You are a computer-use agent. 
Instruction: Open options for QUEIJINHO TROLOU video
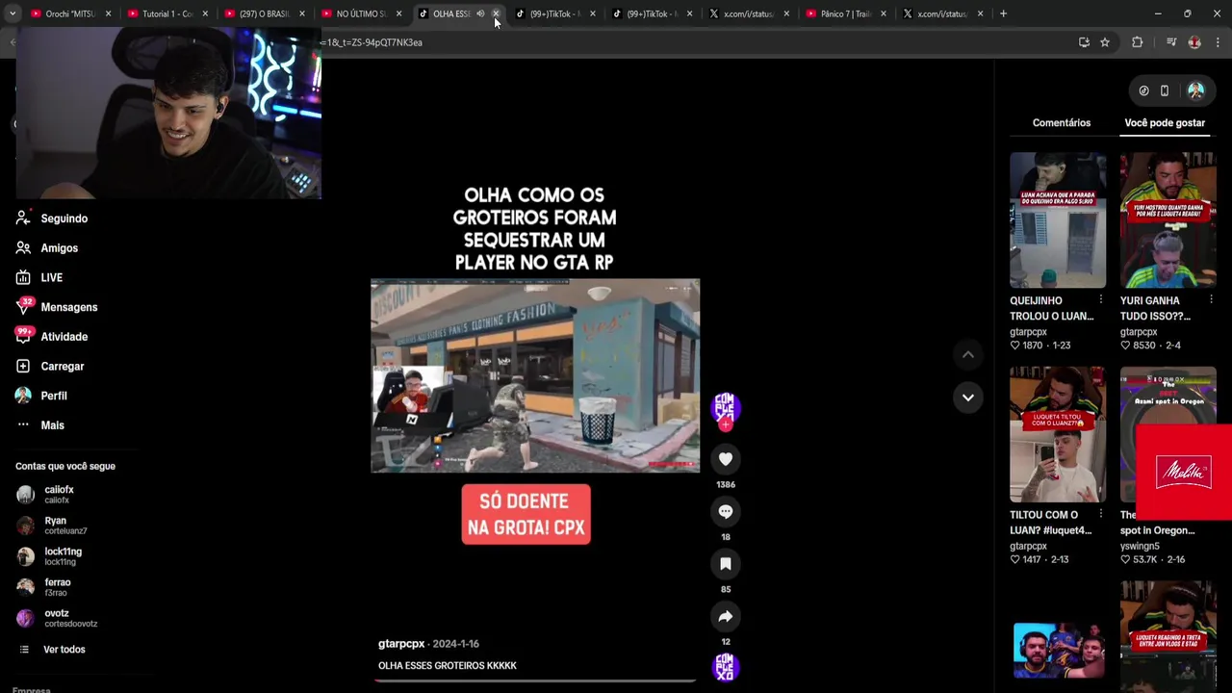[1101, 300]
